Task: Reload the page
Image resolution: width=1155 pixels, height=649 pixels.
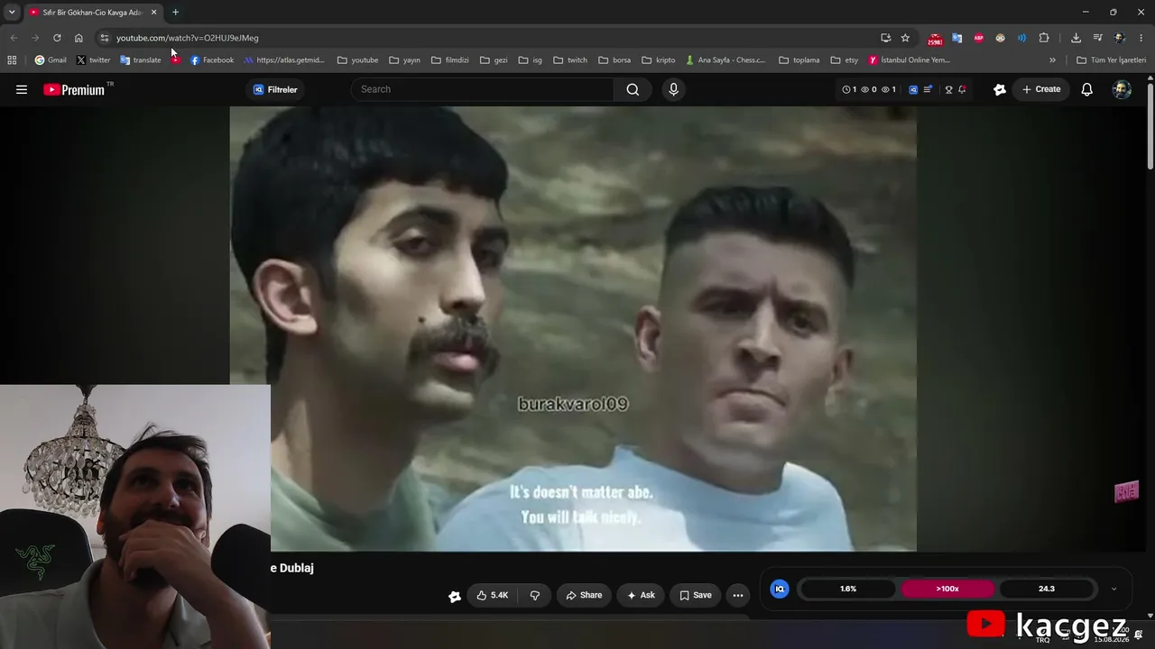Action: coord(57,38)
